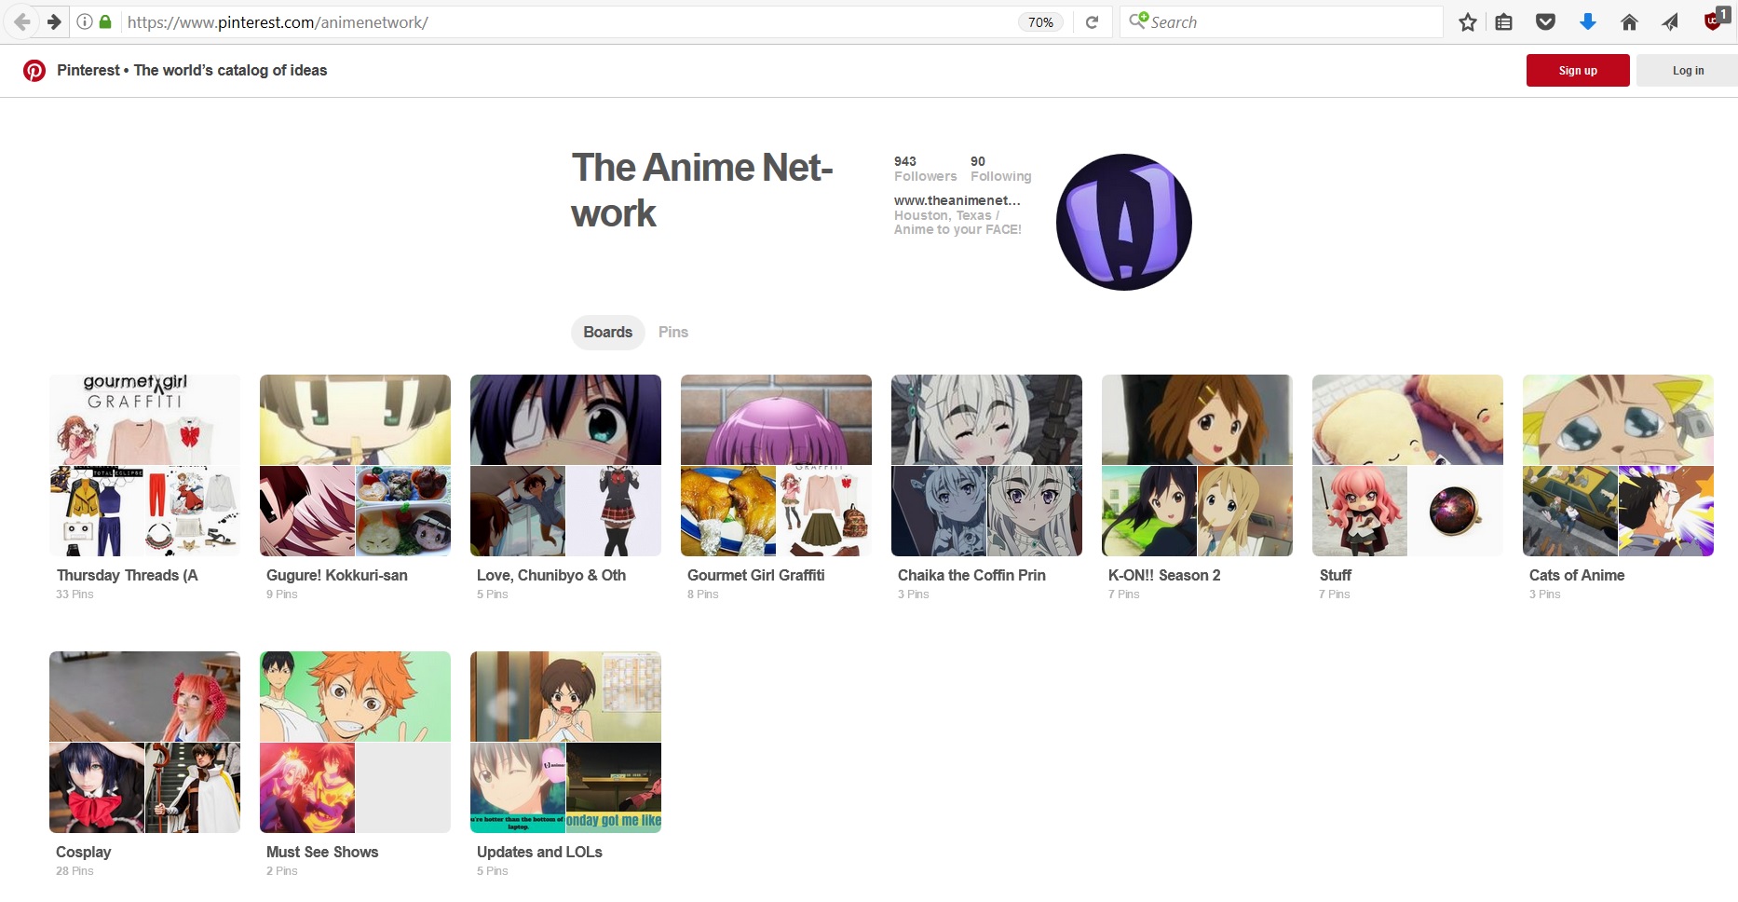Reset the 70% zoom level indicator

(x=1040, y=22)
